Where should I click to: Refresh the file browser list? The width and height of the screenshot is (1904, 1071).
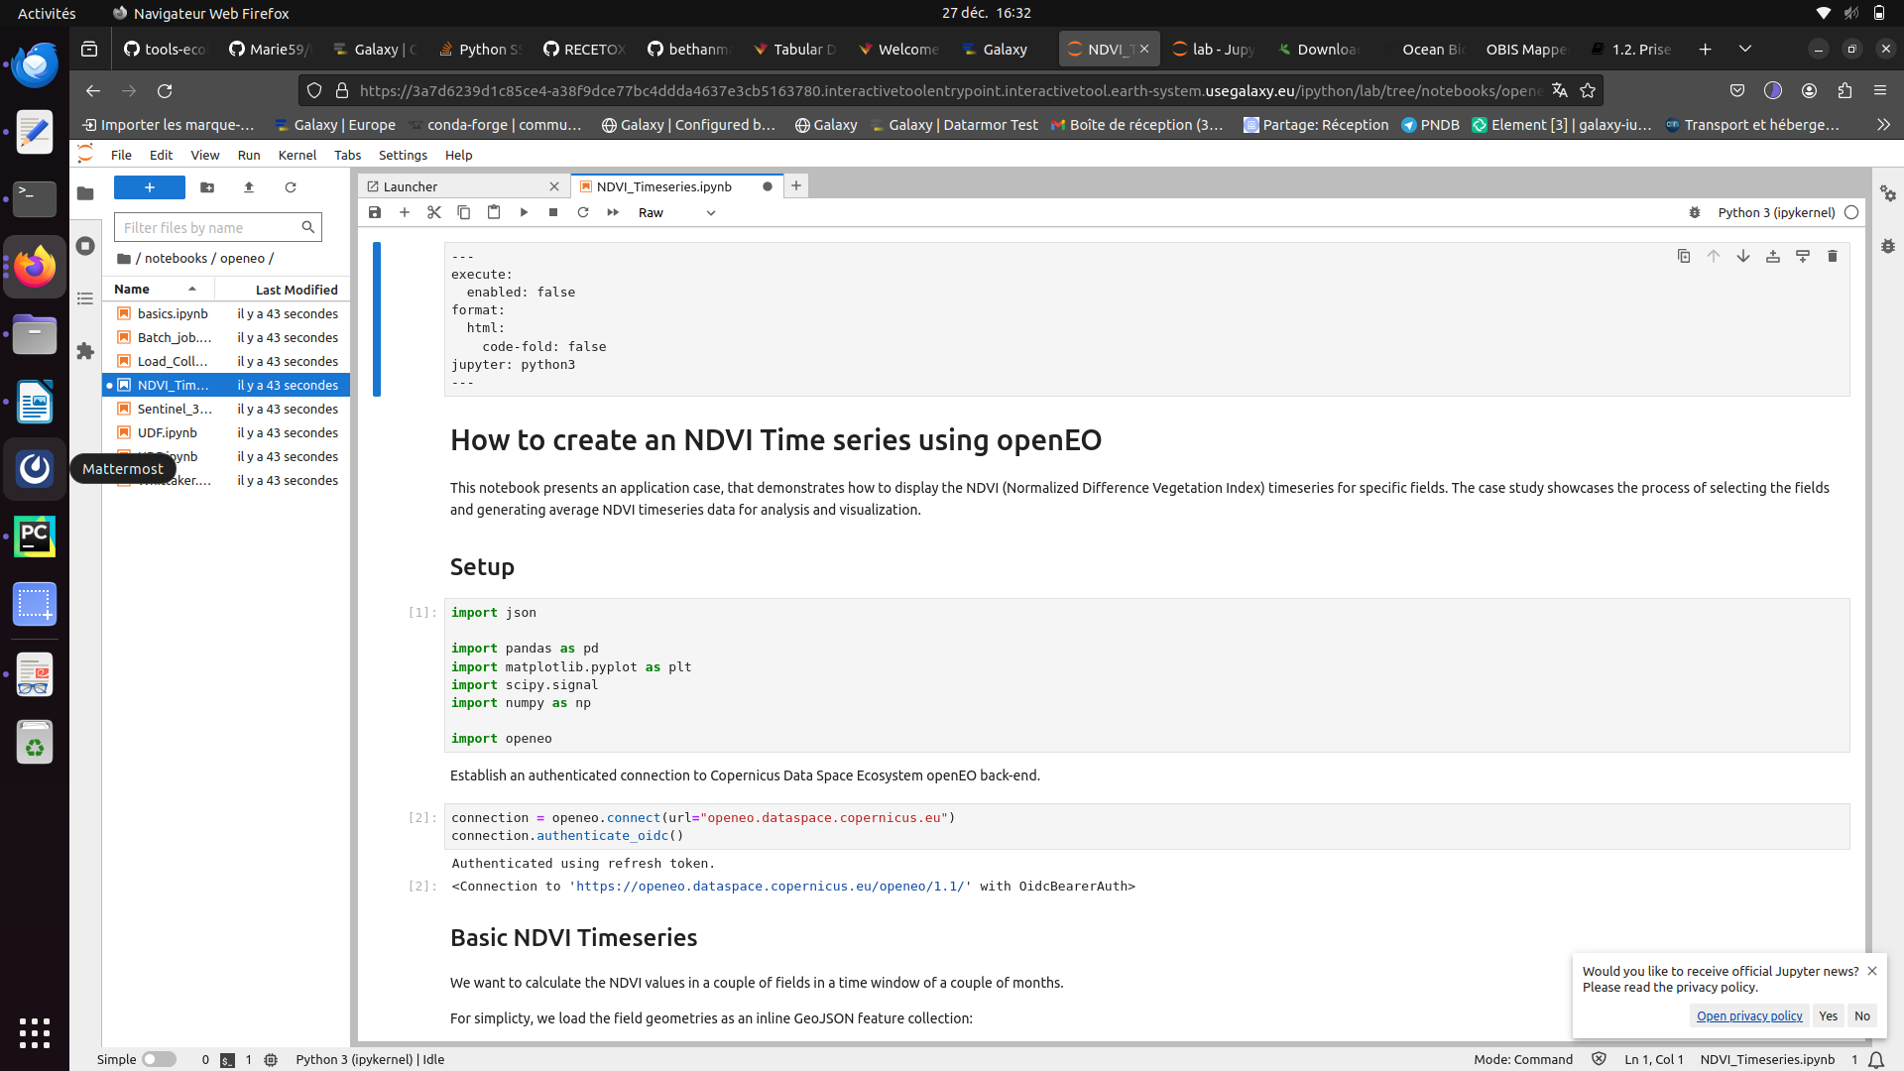point(291,187)
